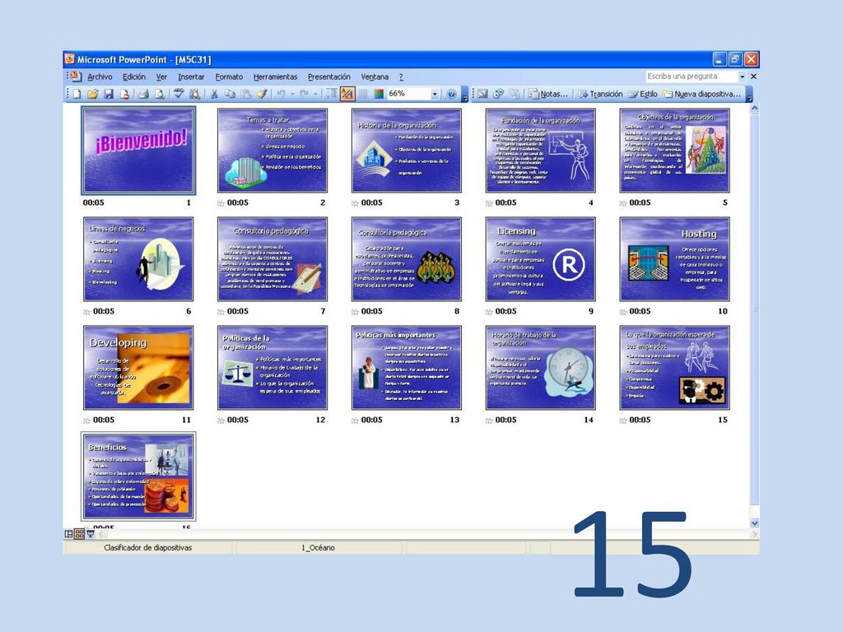Click the Paste icon
Image resolution: width=843 pixels, height=632 pixels.
pyautogui.click(x=245, y=94)
